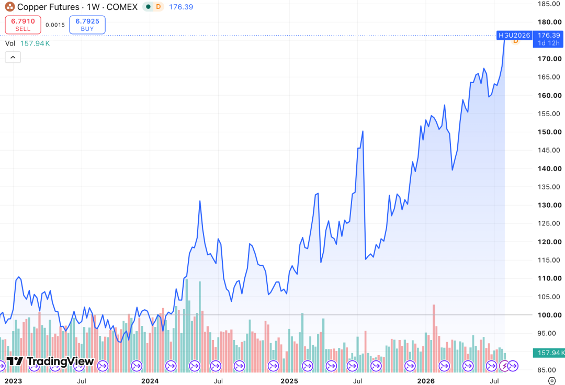Screen dimensions: 565x385
Task: Click the Copper Futures · 1W · COMEX title
Action: (77, 7)
